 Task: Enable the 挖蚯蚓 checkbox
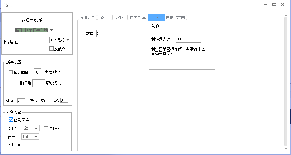tap(46, 129)
